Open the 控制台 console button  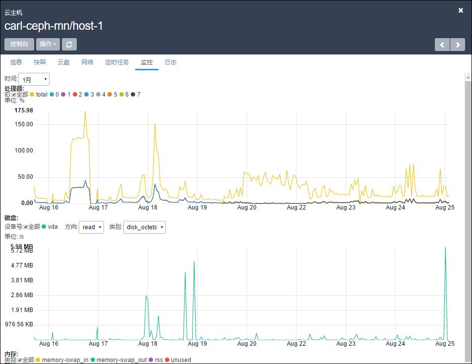(x=19, y=44)
